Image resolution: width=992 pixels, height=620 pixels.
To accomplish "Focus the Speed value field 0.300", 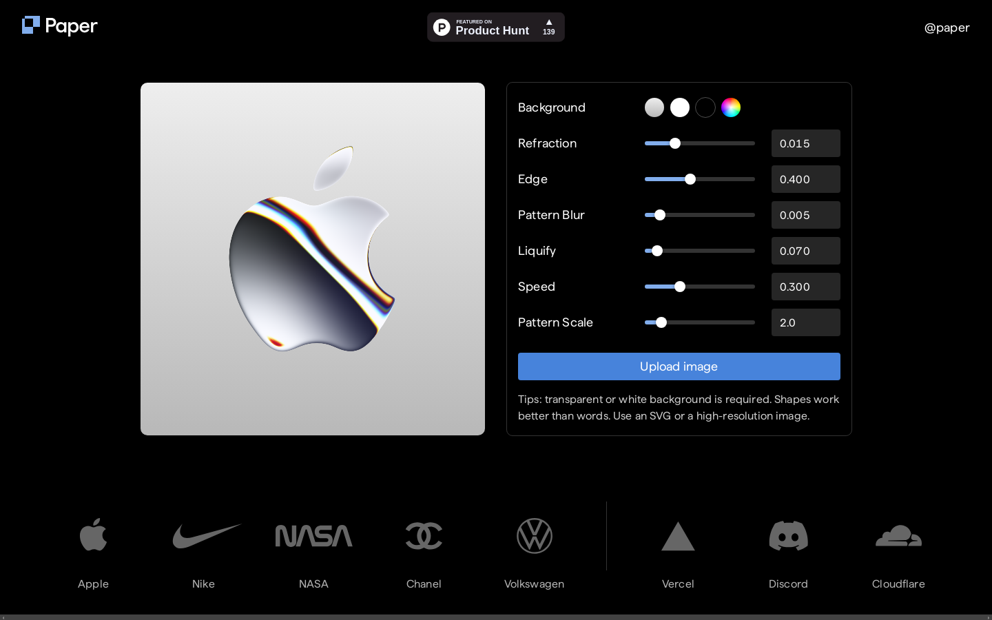I will tap(806, 287).
